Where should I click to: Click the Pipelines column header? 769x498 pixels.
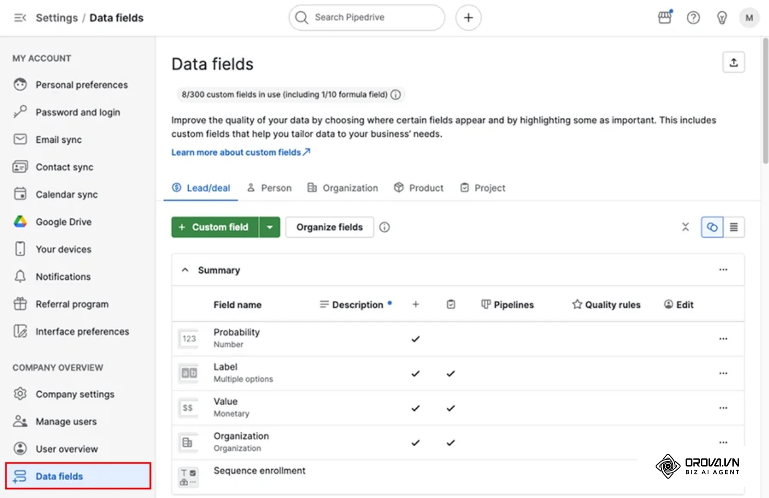(x=508, y=305)
